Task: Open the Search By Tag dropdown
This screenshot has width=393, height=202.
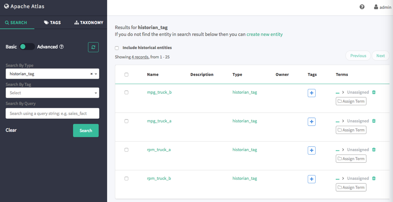Action: click(x=52, y=93)
